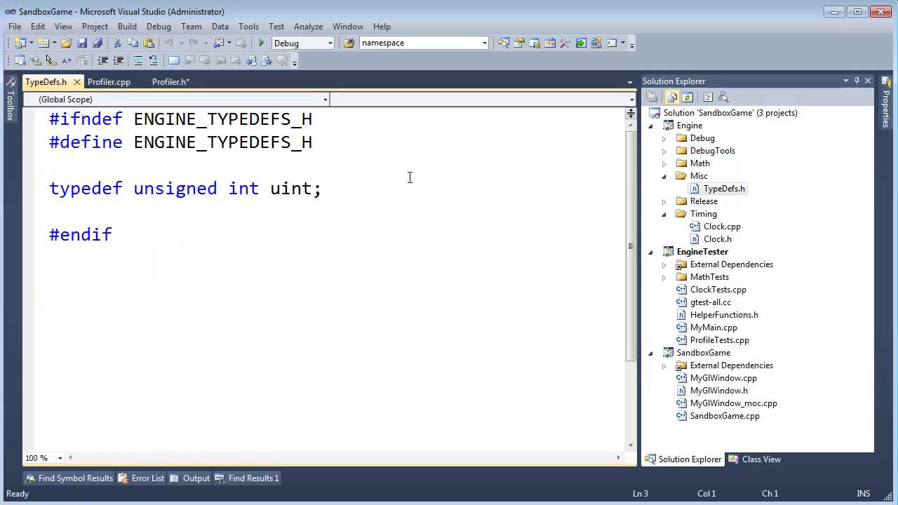Screen dimensions: 898x505
Task: Comment out the selected lines
Action: (x=138, y=61)
